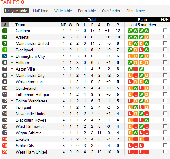
Task: Tick the H2H checkbox for Chelsea
Action: click(x=165, y=30)
